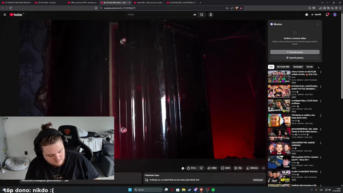
Task: Open options for EPSTEIN ŽIJE? suggestion
Action: point(320,87)
